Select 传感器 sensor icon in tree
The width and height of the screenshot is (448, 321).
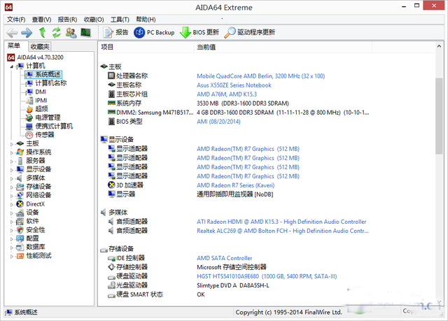[29, 135]
